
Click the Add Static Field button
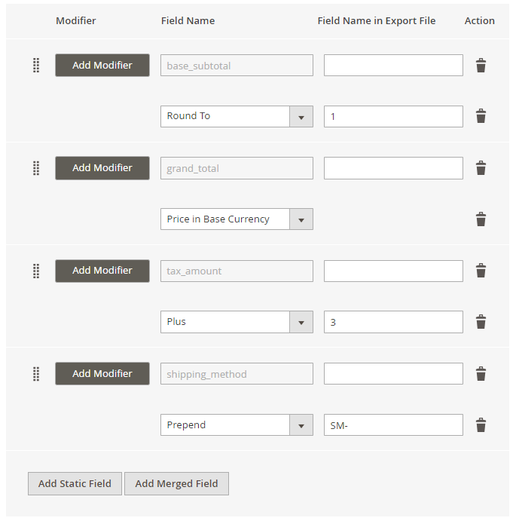75,483
